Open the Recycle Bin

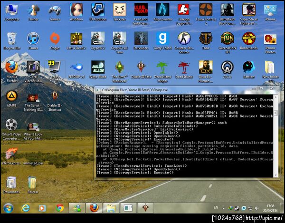[x=11, y=41]
